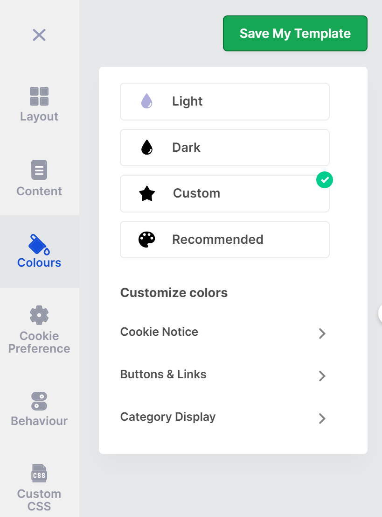
Task: Click the green checkmark on Custom
Action: point(325,180)
